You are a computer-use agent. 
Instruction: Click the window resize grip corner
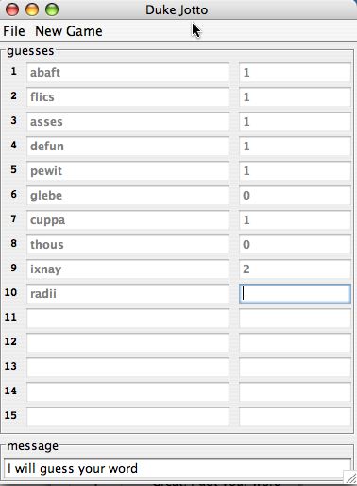[350, 477]
